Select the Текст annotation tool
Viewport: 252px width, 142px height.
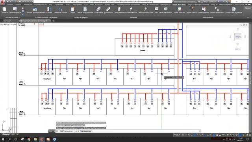[x=156, y=10]
